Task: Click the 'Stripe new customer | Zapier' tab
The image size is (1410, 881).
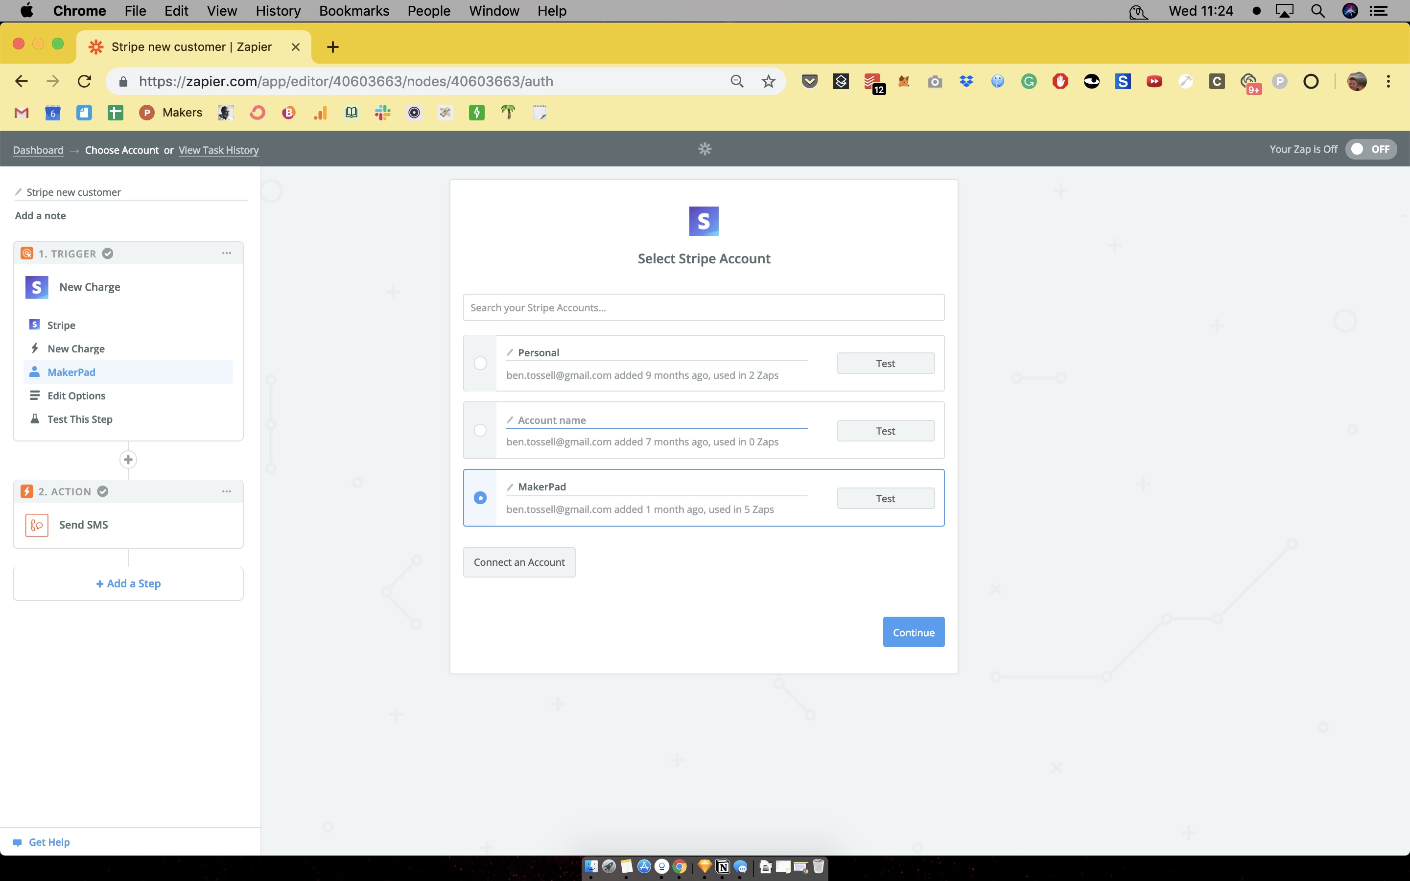Action: tap(194, 46)
